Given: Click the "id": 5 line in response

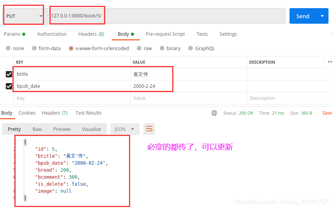Looking at the screenshot, I should [46, 149].
